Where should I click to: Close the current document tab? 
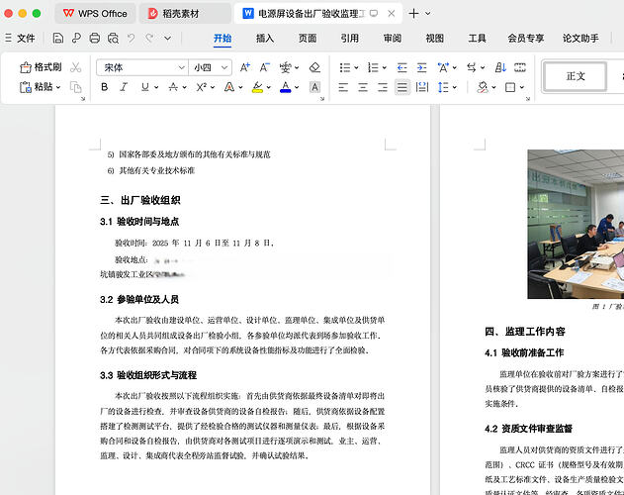click(x=392, y=14)
